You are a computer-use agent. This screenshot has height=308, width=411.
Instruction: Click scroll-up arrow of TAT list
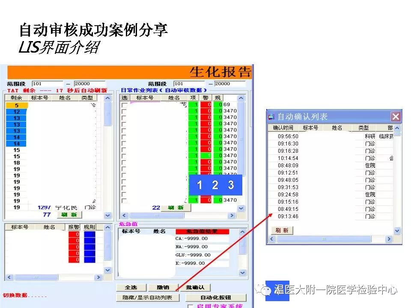107,98
